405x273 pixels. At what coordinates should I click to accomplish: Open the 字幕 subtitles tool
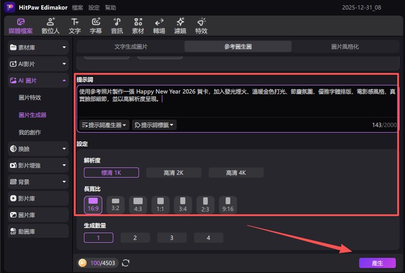pyautogui.click(x=96, y=26)
